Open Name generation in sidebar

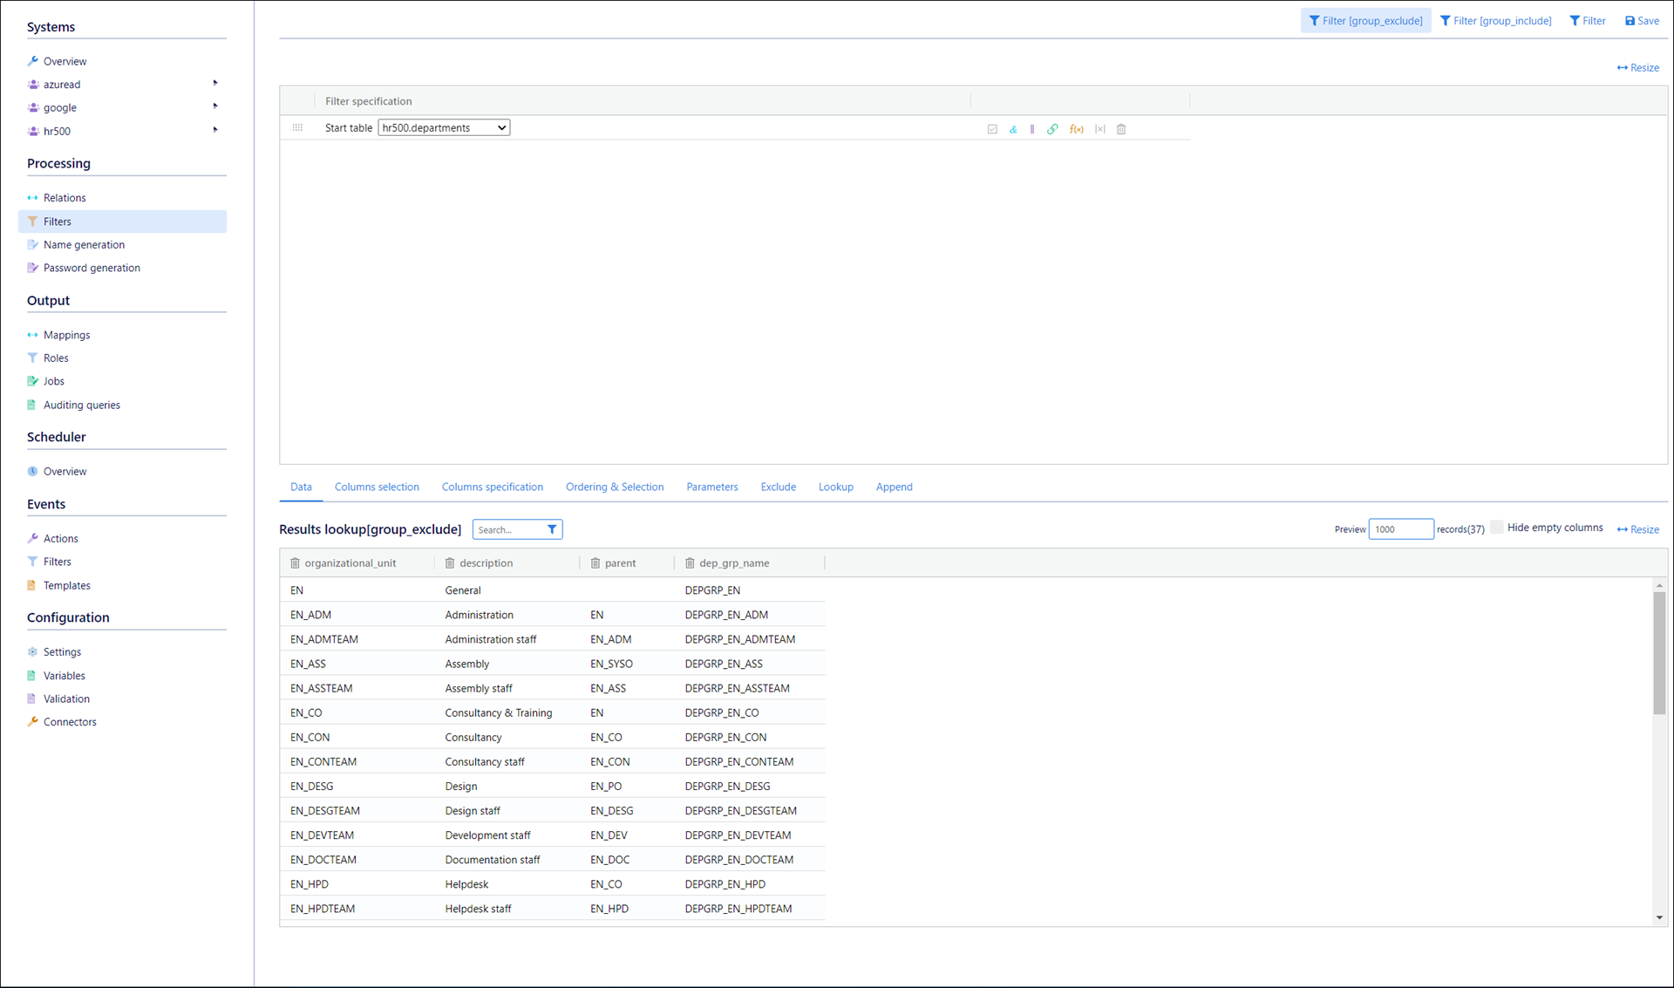(84, 245)
